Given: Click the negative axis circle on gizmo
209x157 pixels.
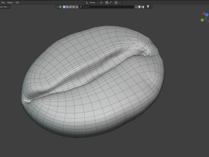Looking at the screenshot, I should pyautogui.click(x=207, y=20).
